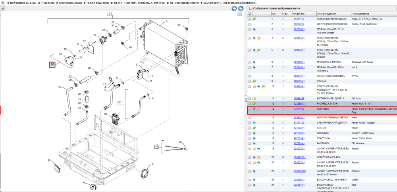Open part number 386535A1 link
The image size is (397, 192).
299,81
